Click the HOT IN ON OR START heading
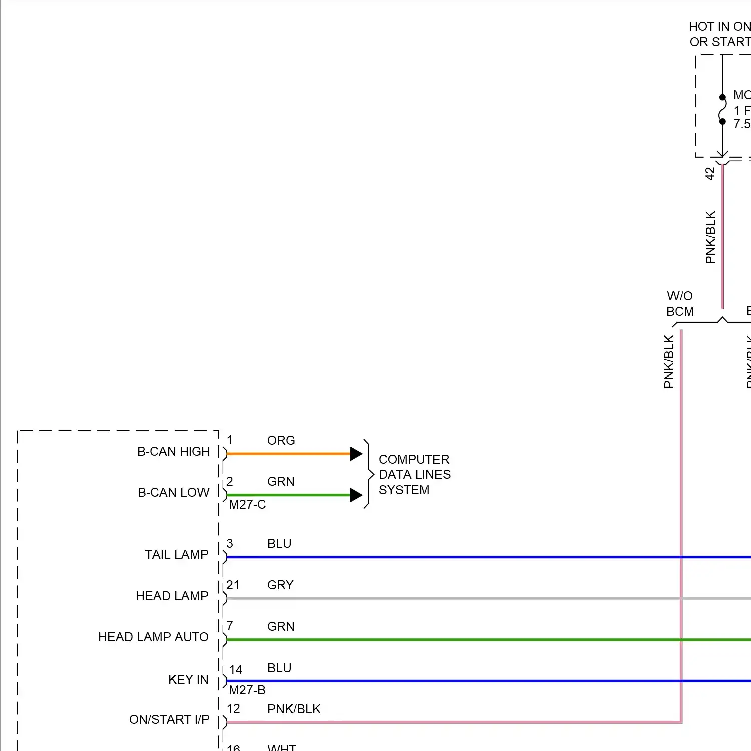 (719, 34)
